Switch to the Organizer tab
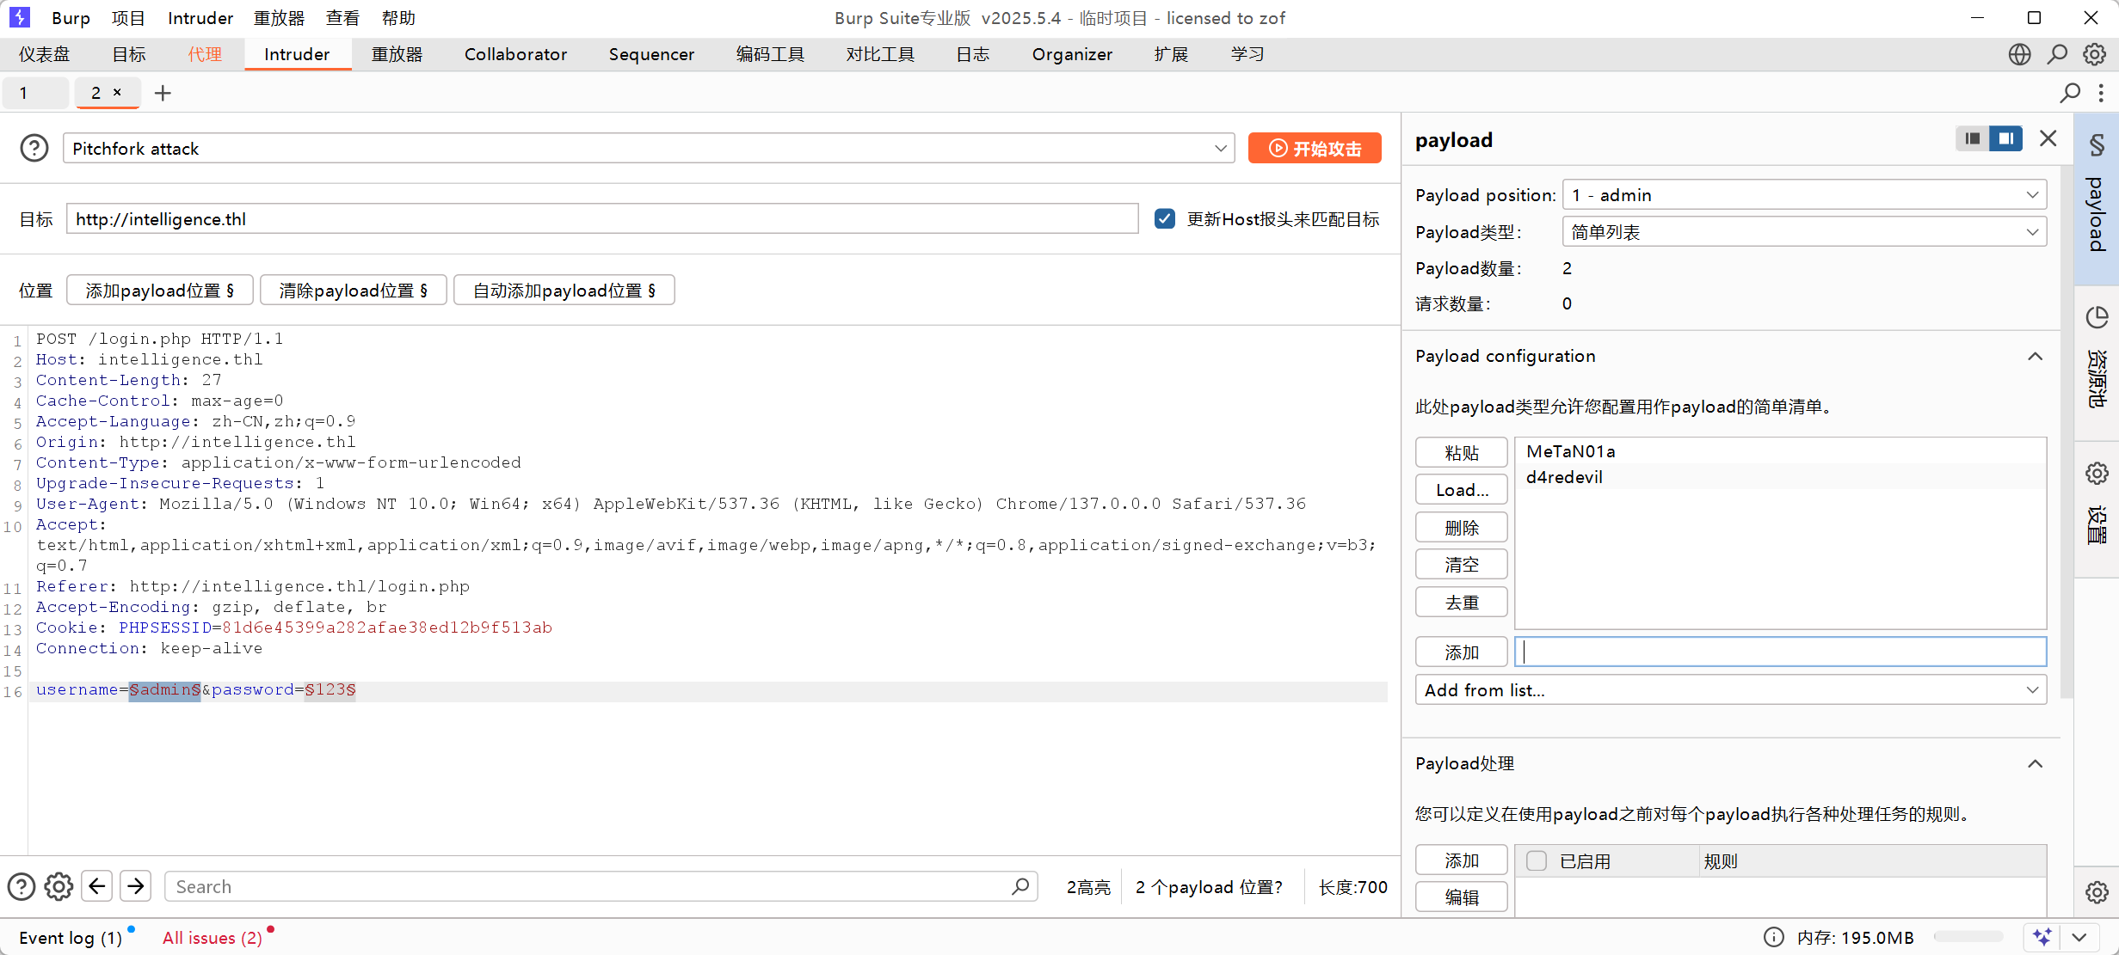Screen dimensions: 2119x955 pos(1072,54)
